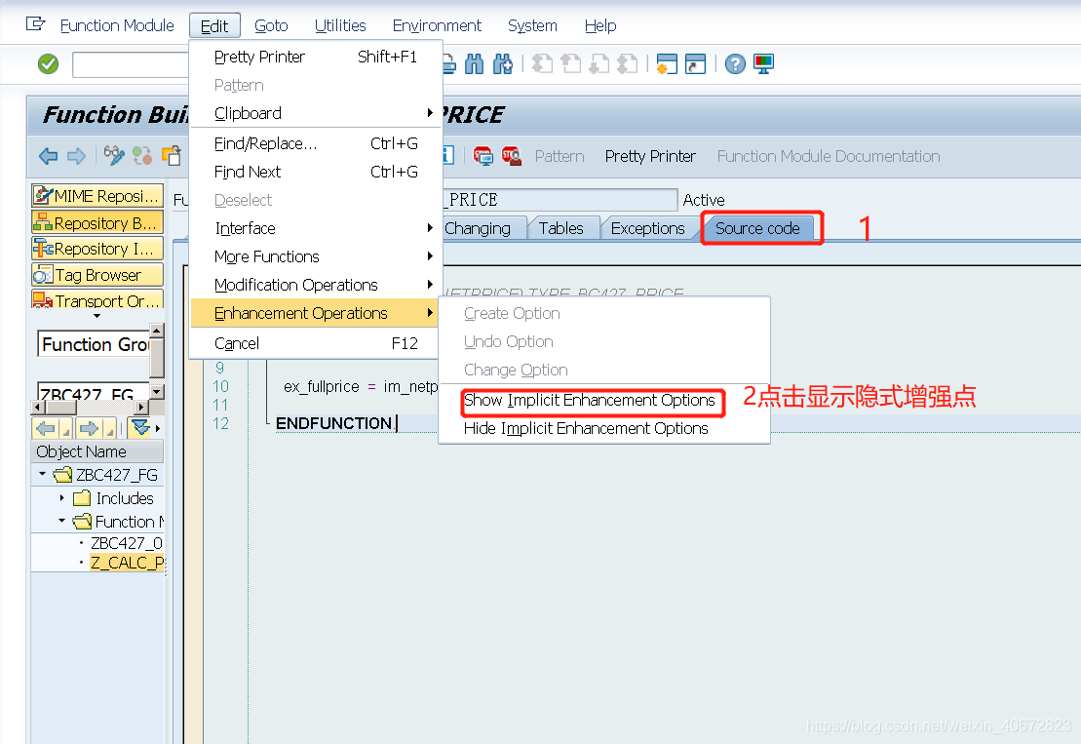Image resolution: width=1081 pixels, height=744 pixels.
Task: Click the Previous Page navigation icon
Action: pyautogui.click(x=571, y=64)
